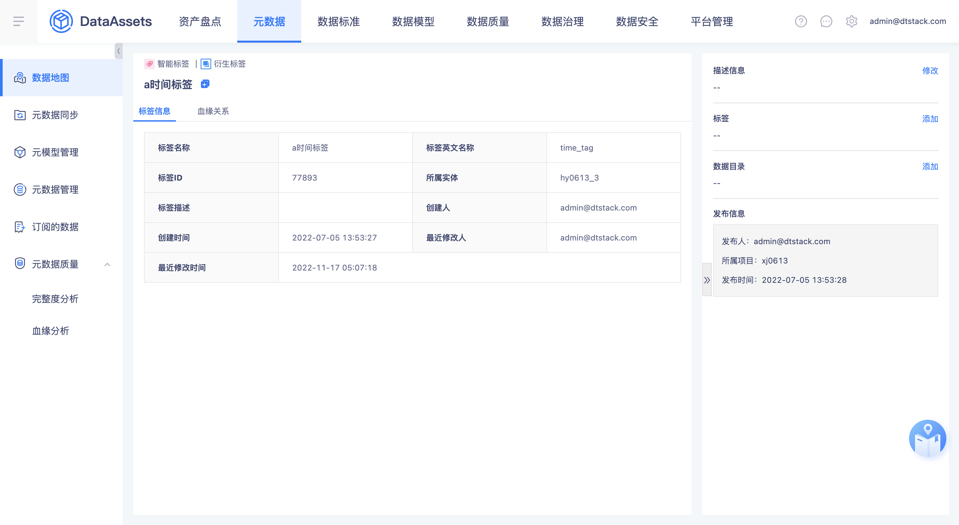Click the 发布人 admin@dtstack.com line
The height and width of the screenshot is (525, 959).
pyautogui.click(x=776, y=241)
